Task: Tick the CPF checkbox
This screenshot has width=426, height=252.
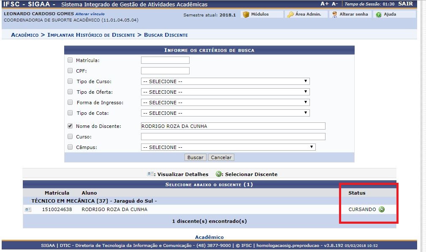Action: click(70, 70)
